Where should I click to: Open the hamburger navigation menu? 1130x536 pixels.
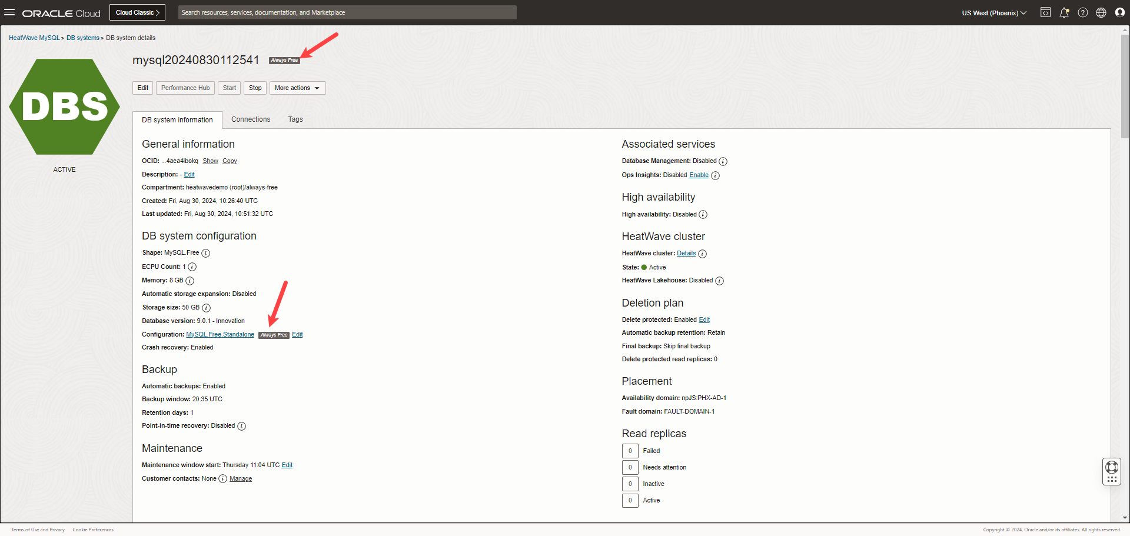point(9,12)
